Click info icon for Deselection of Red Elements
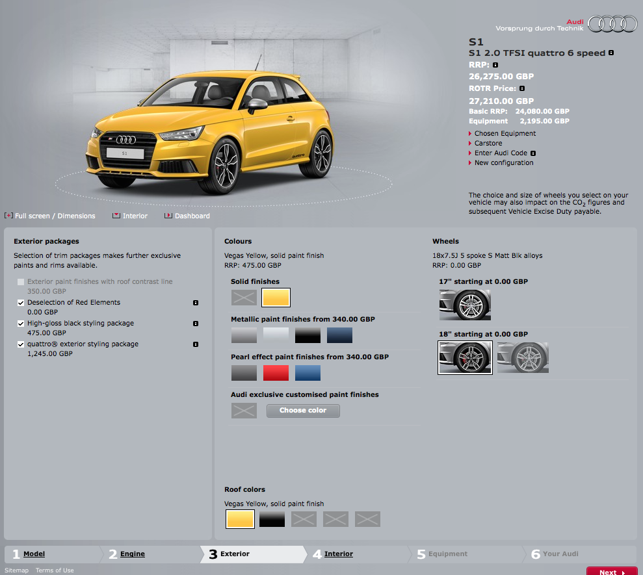643x575 pixels. tap(196, 303)
